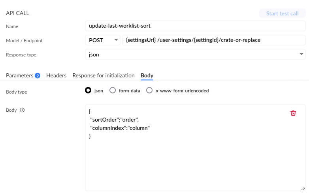
Task: Select the Body tab
Action: tap(147, 75)
